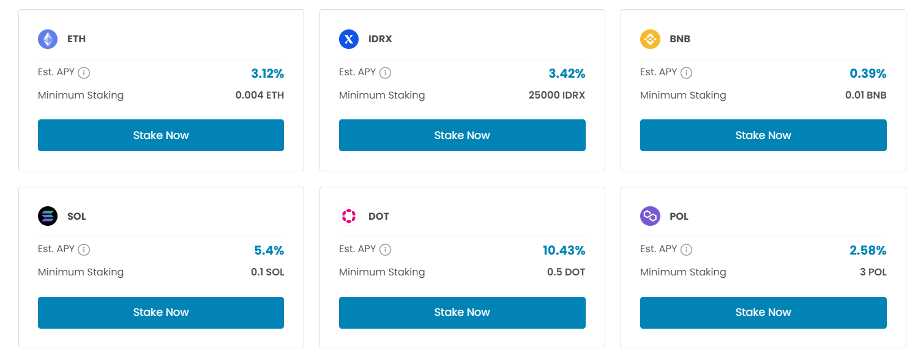Select the IDRX card title text
Image resolution: width=907 pixels, height=355 pixels.
click(380, 39)
